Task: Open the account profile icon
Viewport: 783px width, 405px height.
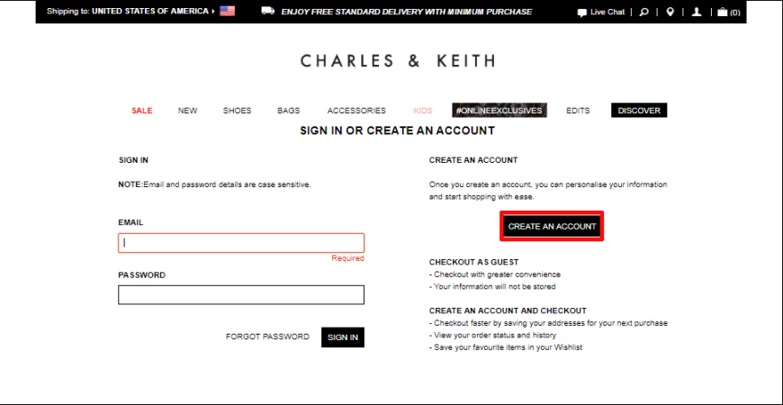Action: pyautogui.click(x=697, y=12)
